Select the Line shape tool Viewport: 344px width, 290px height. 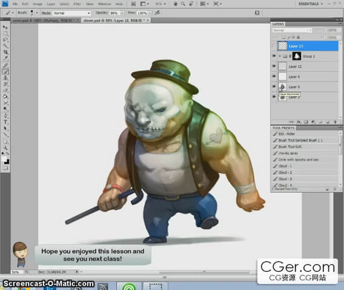[5, 135]
